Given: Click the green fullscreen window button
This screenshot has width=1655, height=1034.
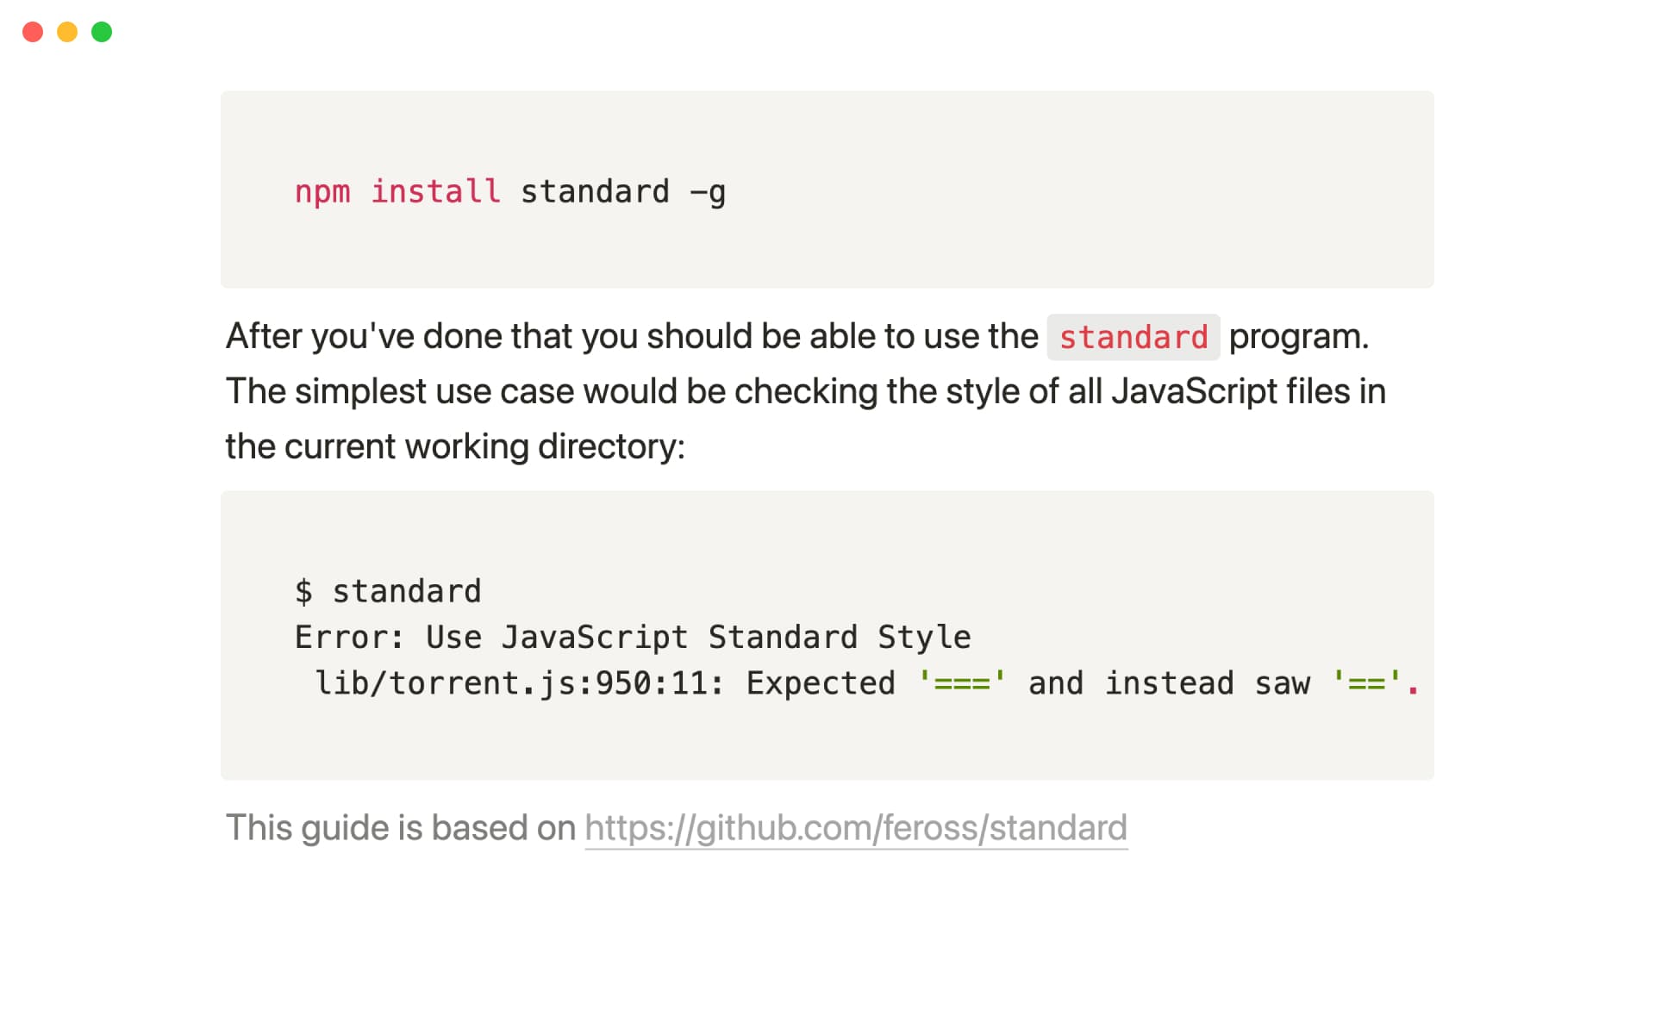Looking at the screenshot, I should (x=102, y=32).
